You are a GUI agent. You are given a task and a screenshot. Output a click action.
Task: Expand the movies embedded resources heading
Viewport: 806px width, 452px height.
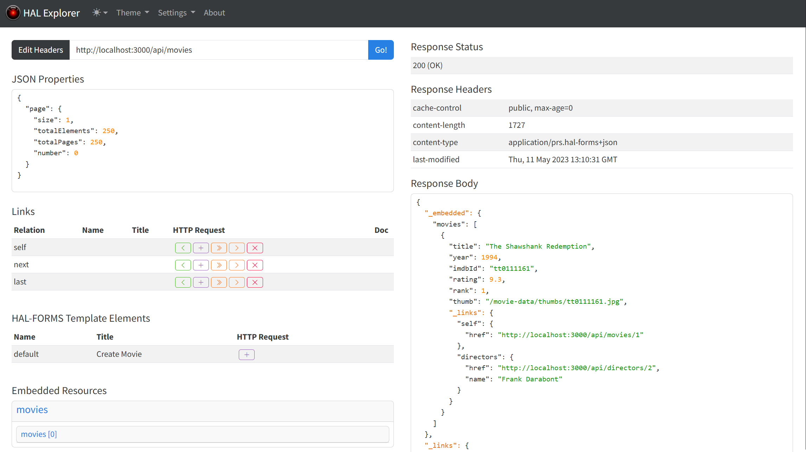[32, 410]
